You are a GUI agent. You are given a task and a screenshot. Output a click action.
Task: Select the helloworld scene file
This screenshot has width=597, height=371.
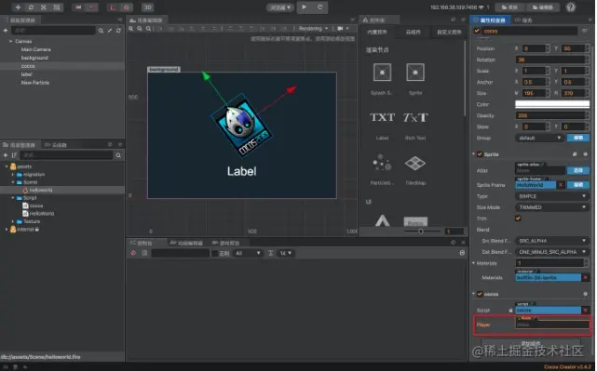pyautogui.click(x=41, y=190)
